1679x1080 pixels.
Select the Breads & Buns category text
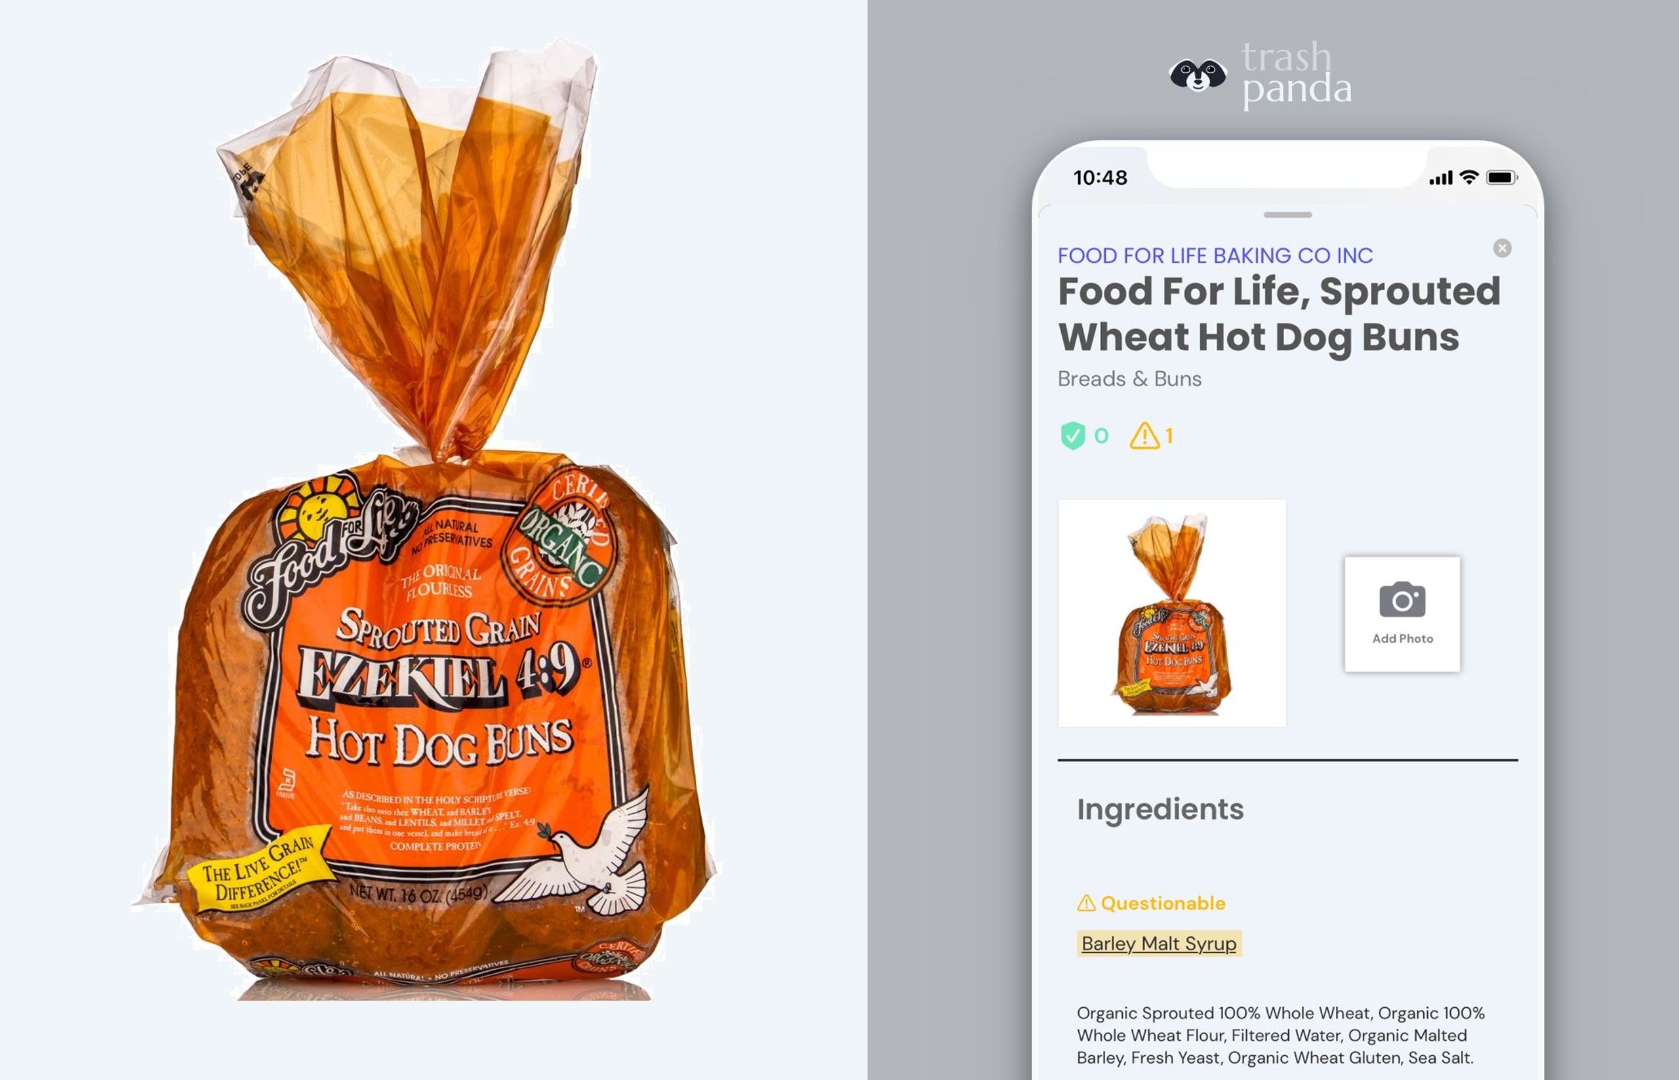1129,379
